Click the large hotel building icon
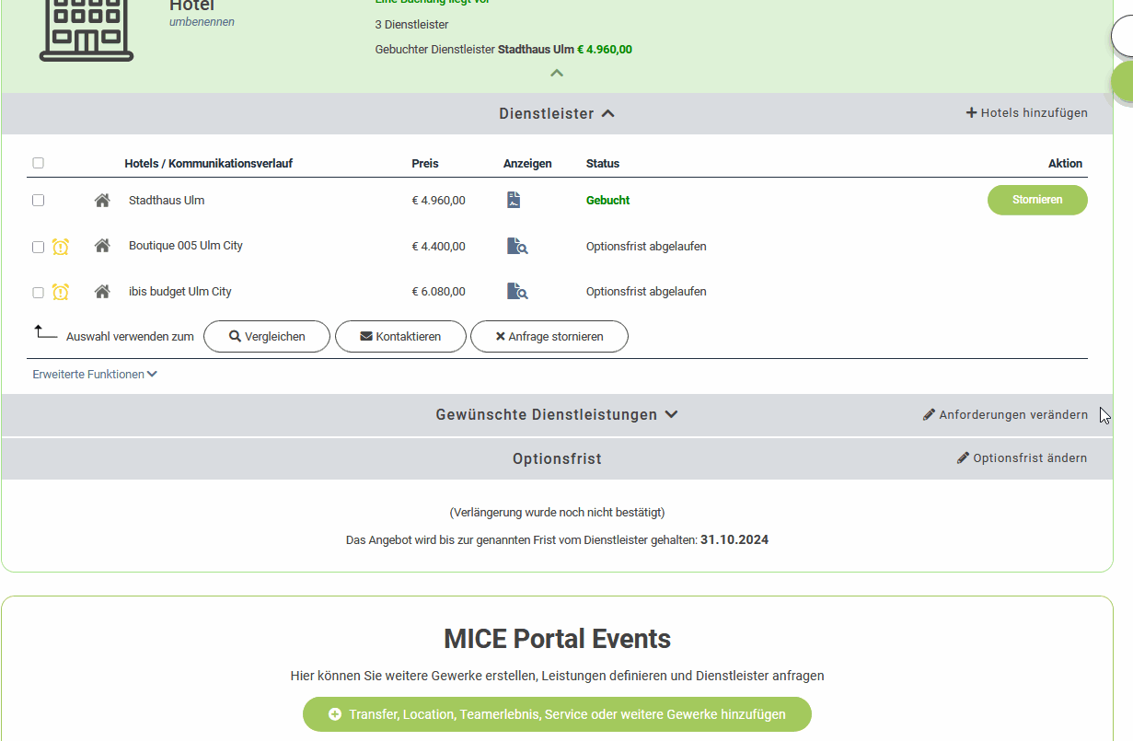The height and width of the screenshot is (741, 1133). point(87,29)
